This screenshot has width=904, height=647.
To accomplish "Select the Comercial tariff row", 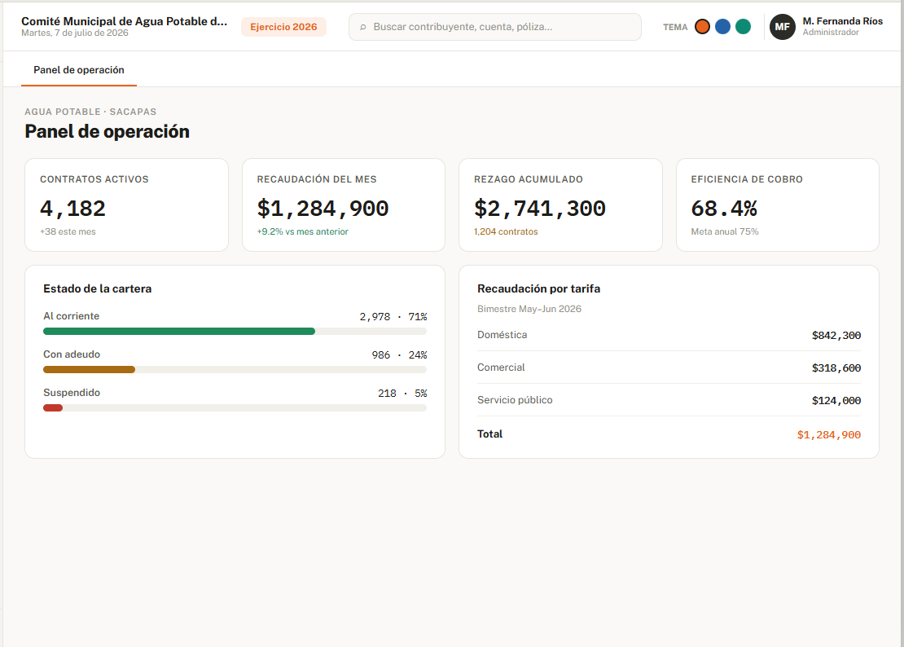I will tap(669, 368).
